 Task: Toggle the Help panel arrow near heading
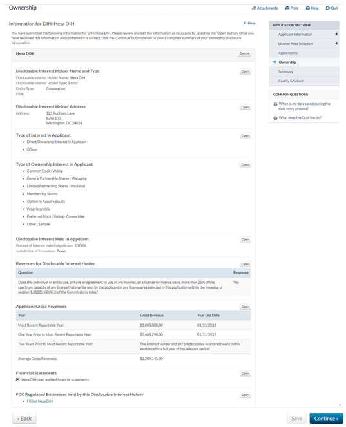coord(245,23)
